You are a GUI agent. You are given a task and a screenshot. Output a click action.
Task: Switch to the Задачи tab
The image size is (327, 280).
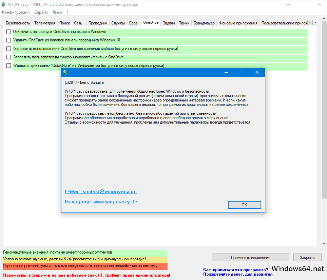[169, 23]
